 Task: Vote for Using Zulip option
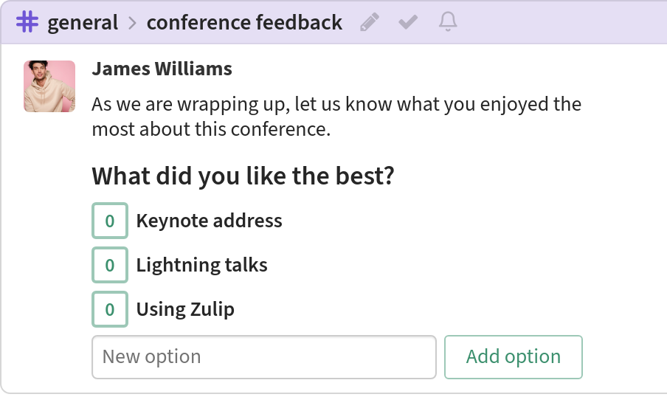110,309
